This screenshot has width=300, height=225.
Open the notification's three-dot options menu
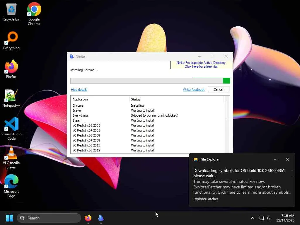coord(275,159)
